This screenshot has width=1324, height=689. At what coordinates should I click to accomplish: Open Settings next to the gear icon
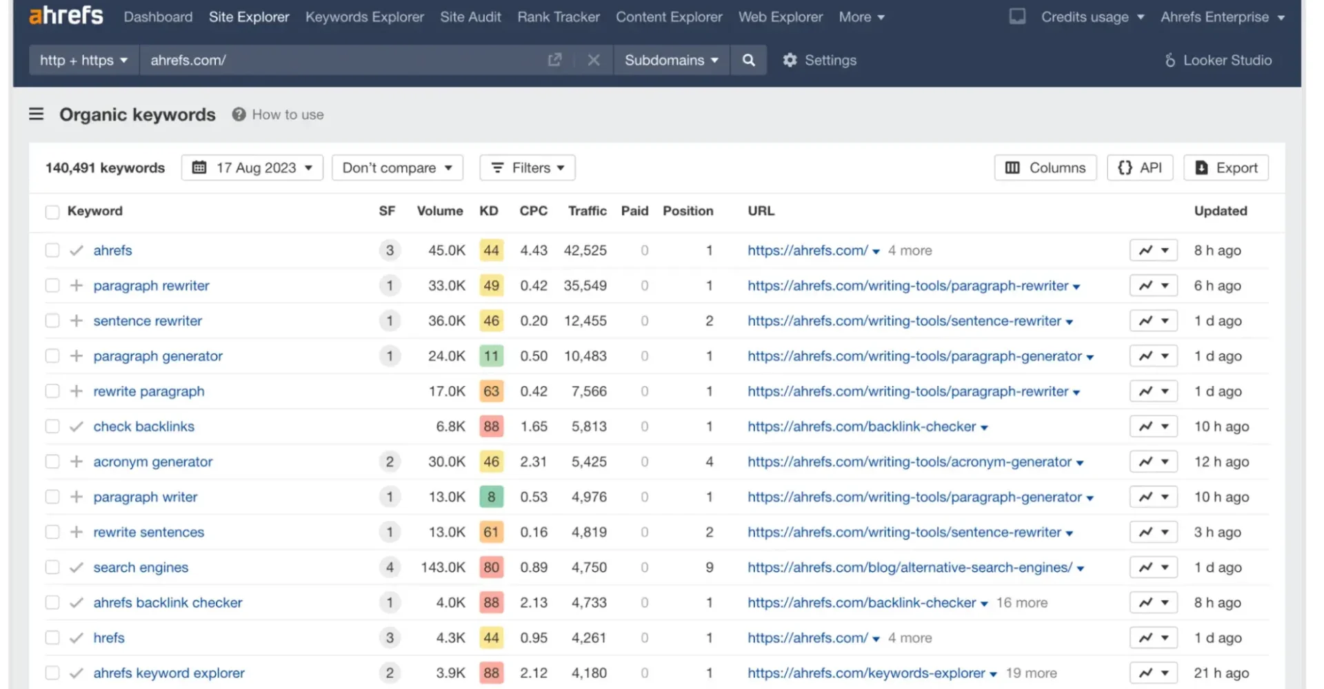(x=820, y=60)
